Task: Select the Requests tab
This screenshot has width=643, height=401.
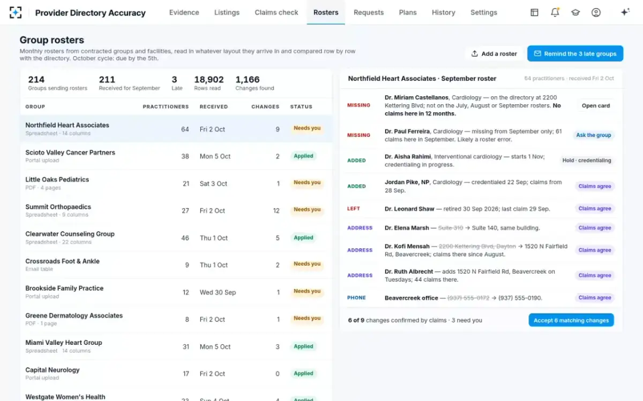Action: point(369,12)
